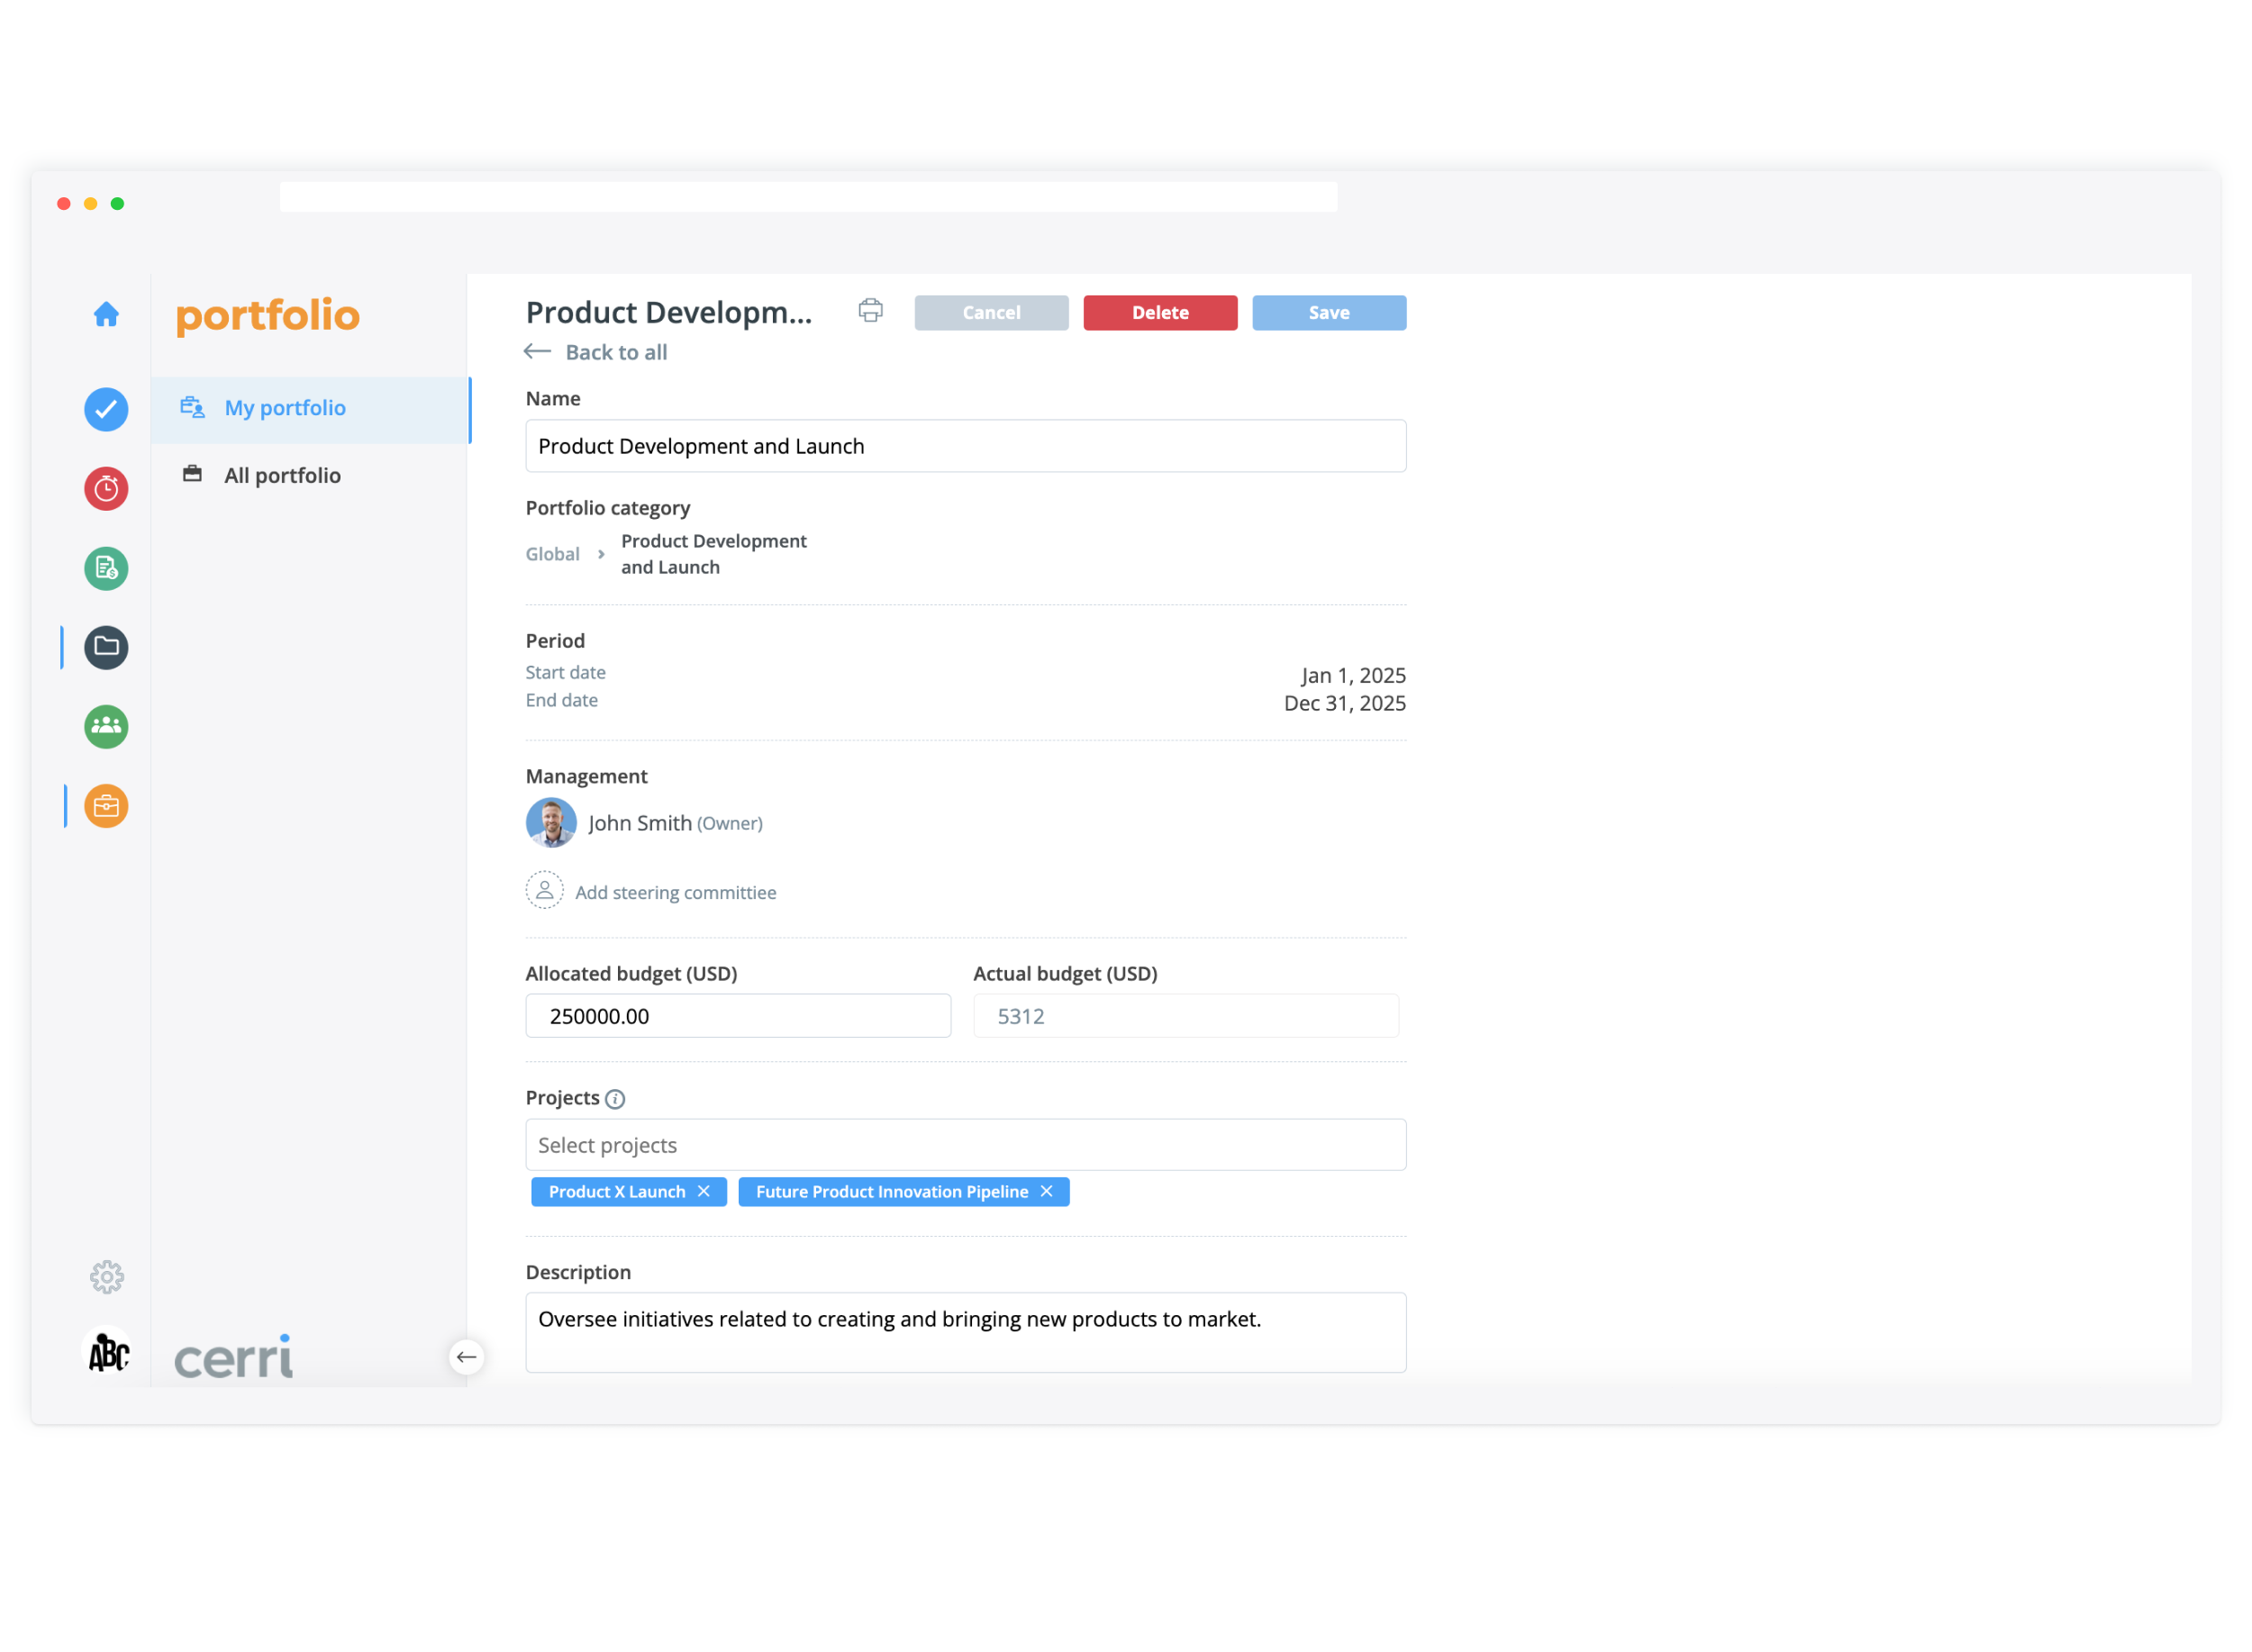This screenshot has width=2252, height=1652.
Task: Open the red timer module icon
Action: point(106,489)
